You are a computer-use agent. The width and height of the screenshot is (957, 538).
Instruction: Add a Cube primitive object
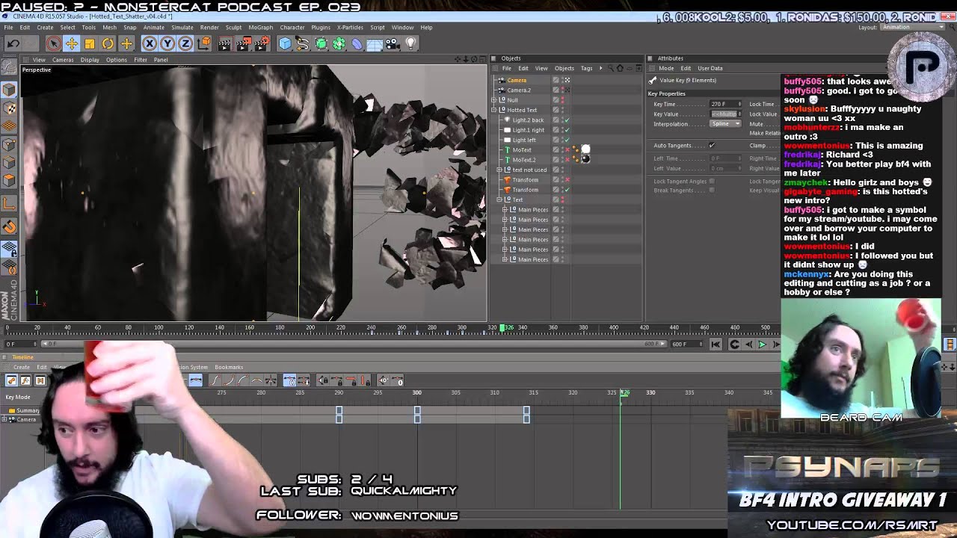(x=285, y=44)
